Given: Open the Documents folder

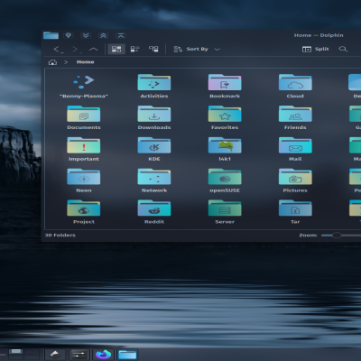Looking at the screenshot, I should pos(84,114).
